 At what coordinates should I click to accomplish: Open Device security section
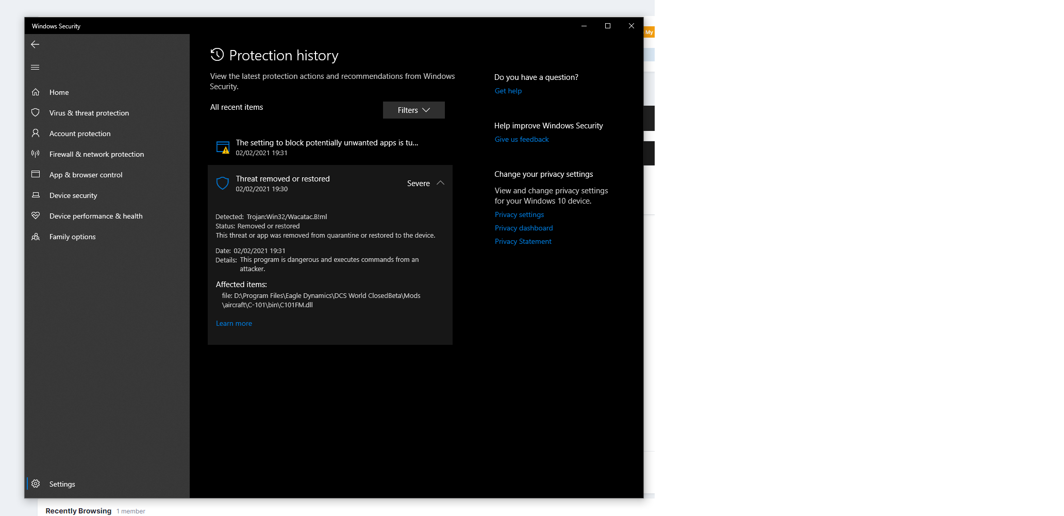[107, 195]
